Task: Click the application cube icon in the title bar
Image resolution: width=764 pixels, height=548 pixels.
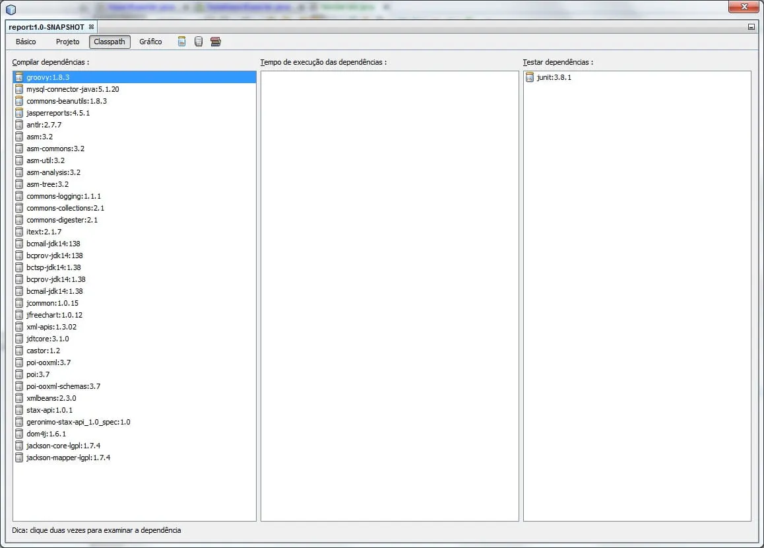Action: pos(11,9)
